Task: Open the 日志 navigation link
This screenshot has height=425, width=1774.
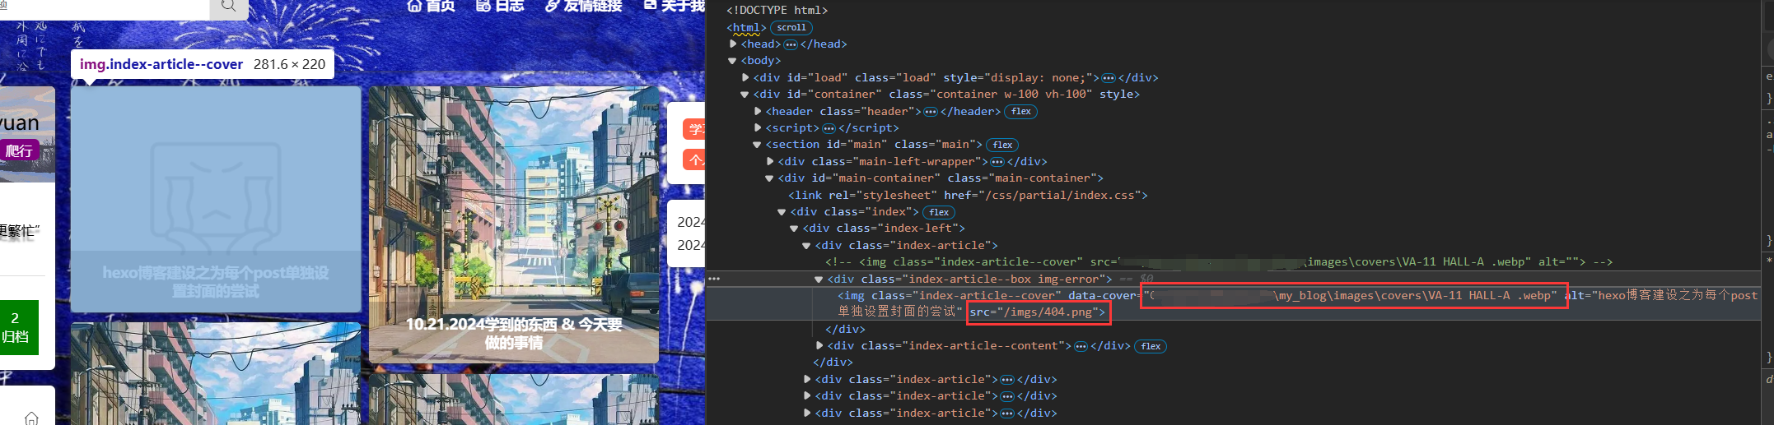Action: click(x=500, y=6)
